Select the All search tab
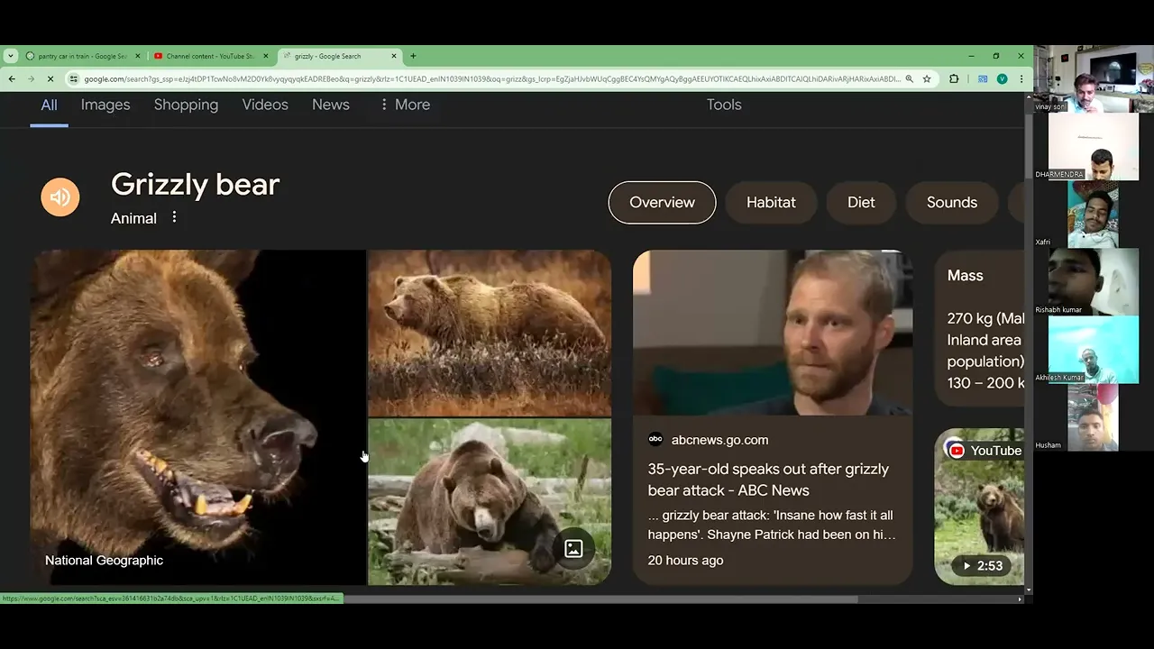Viewport: 1154px width, 649px height. tap(49, 105)
